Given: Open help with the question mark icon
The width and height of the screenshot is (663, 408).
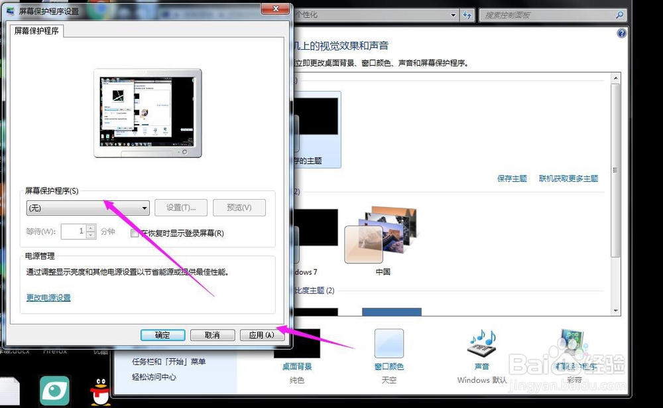Looking at the screenshot, I should click(x=621, y=33).
